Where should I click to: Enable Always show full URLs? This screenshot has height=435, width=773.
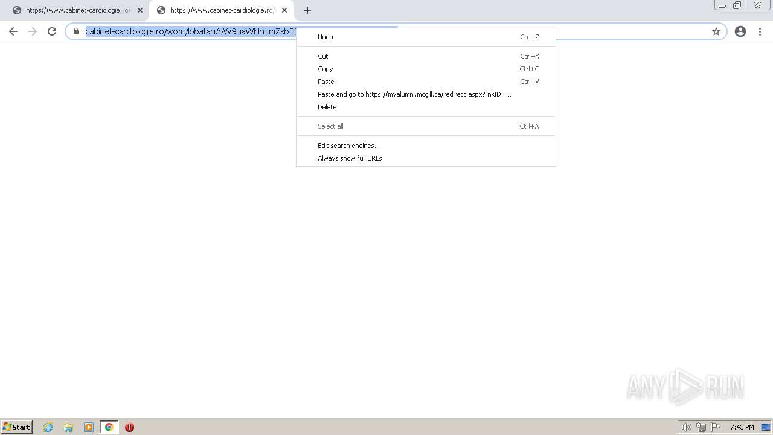426,158
